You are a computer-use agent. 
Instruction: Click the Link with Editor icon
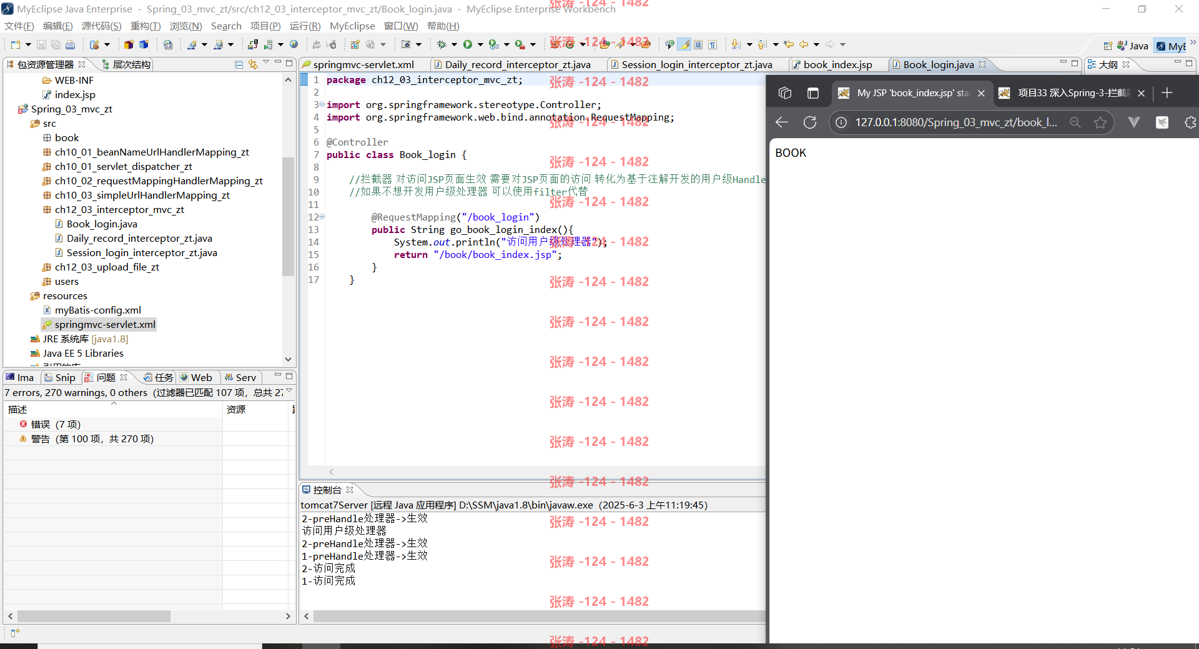click(x=253, y=64)
